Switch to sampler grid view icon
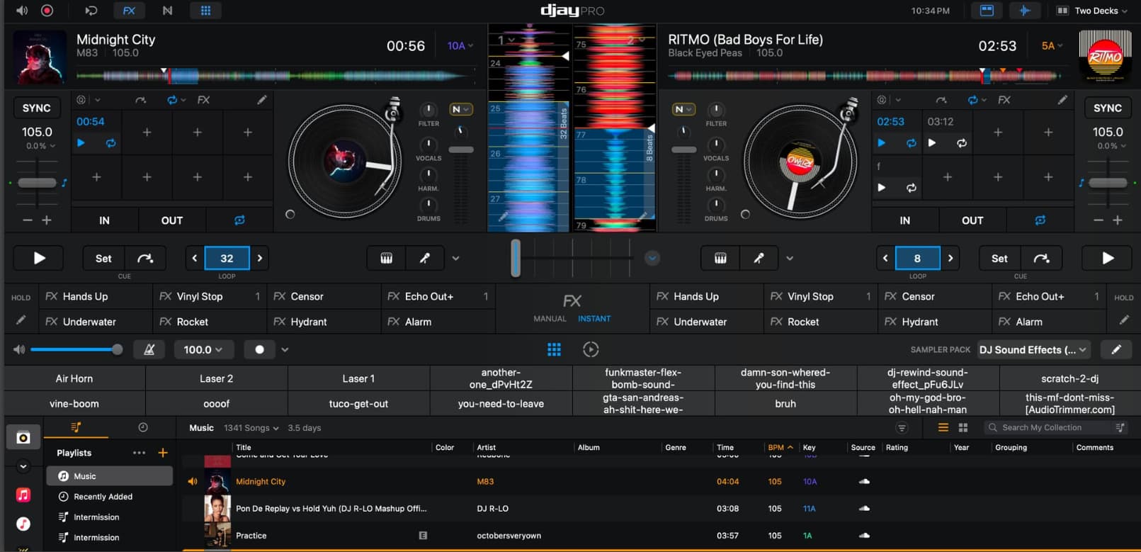The width and height of the screenshot is (1141, 552). pyautogui.click(x=554, y=349)
